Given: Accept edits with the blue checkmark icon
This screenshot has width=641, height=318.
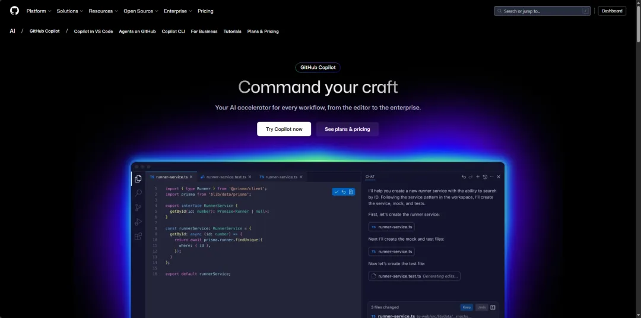Looking at the screenshot, I should pyautogui.click(x=336, y=191).
